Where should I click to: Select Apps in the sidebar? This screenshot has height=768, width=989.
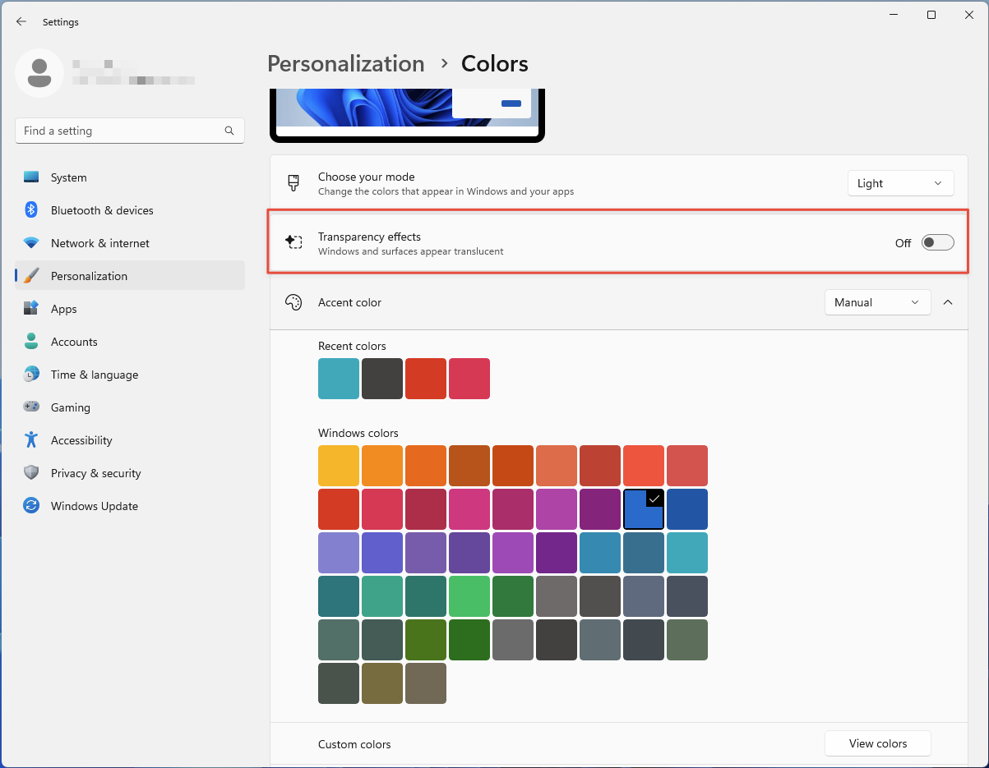coord(130,309)
